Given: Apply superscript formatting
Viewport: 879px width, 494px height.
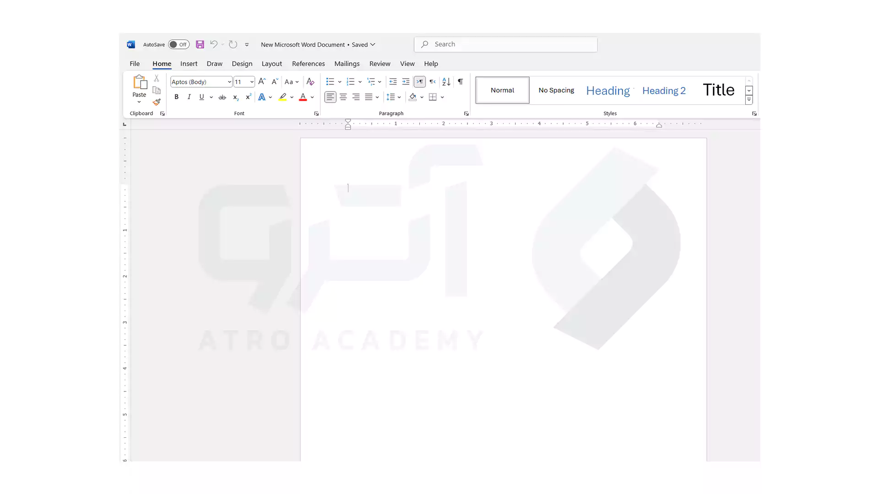Looking at the screenshot, I should [x=249, y=97].
